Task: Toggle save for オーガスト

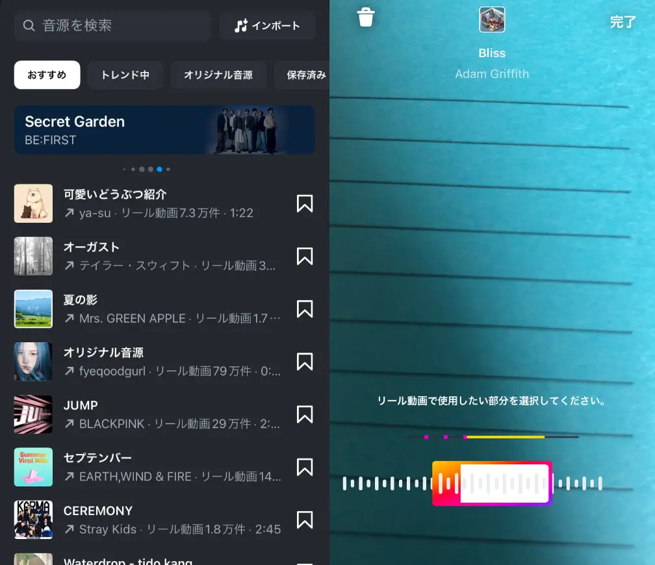Action: [x=304, y=257]
